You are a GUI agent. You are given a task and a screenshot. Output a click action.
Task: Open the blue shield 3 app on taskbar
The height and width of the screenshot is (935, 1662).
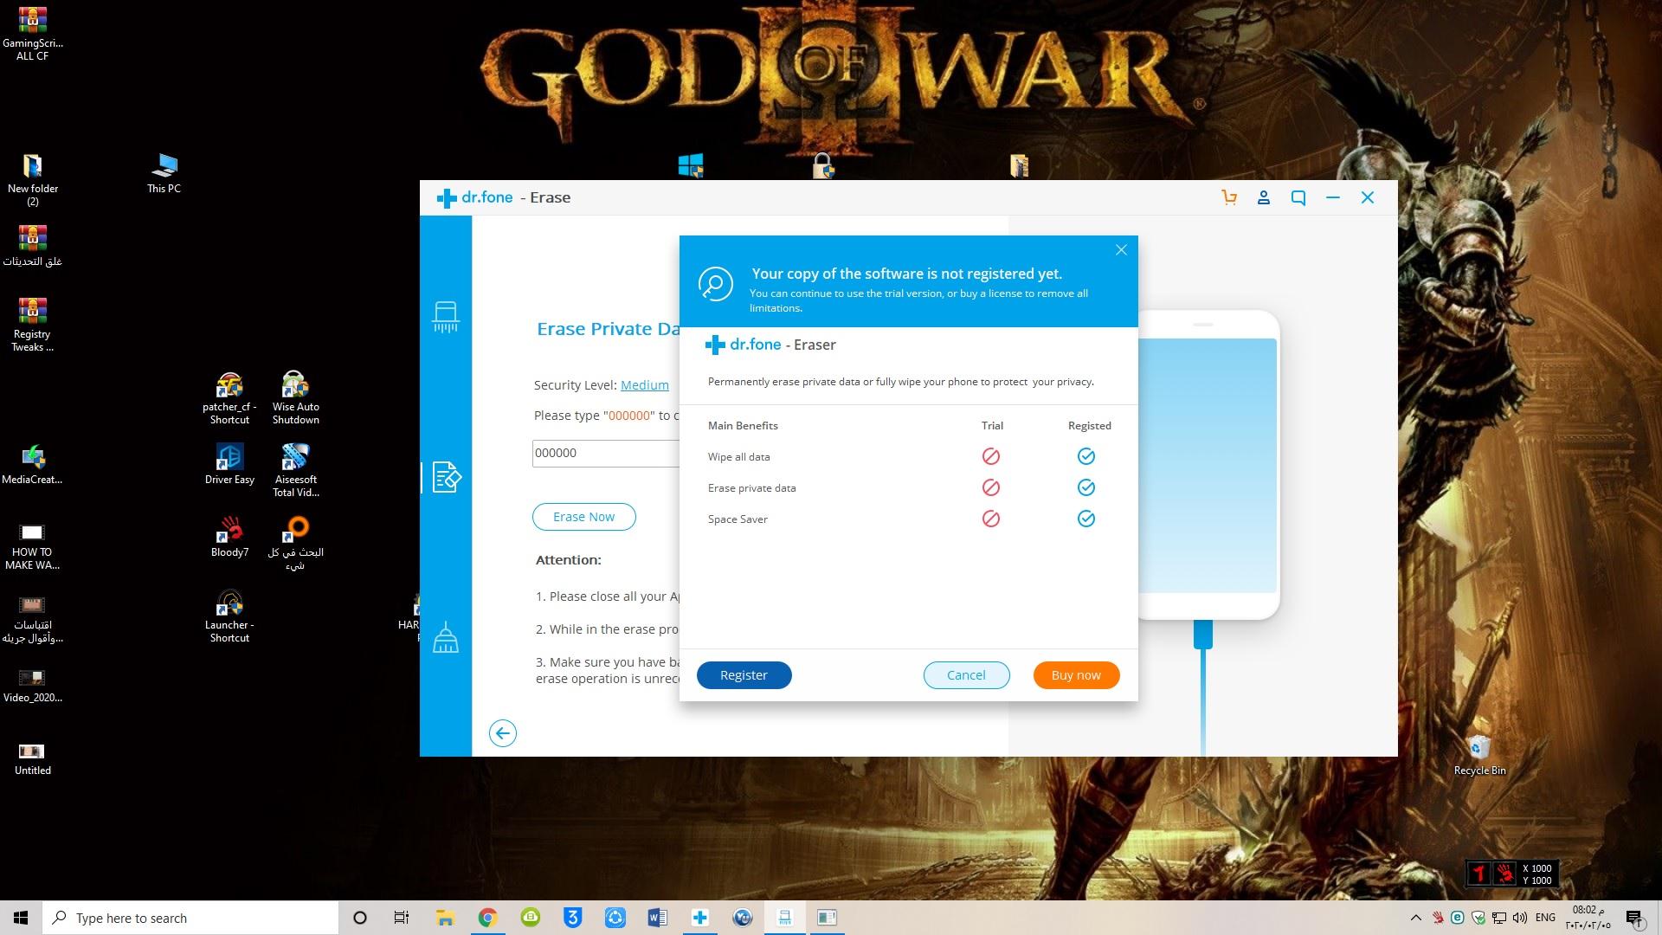572,918
